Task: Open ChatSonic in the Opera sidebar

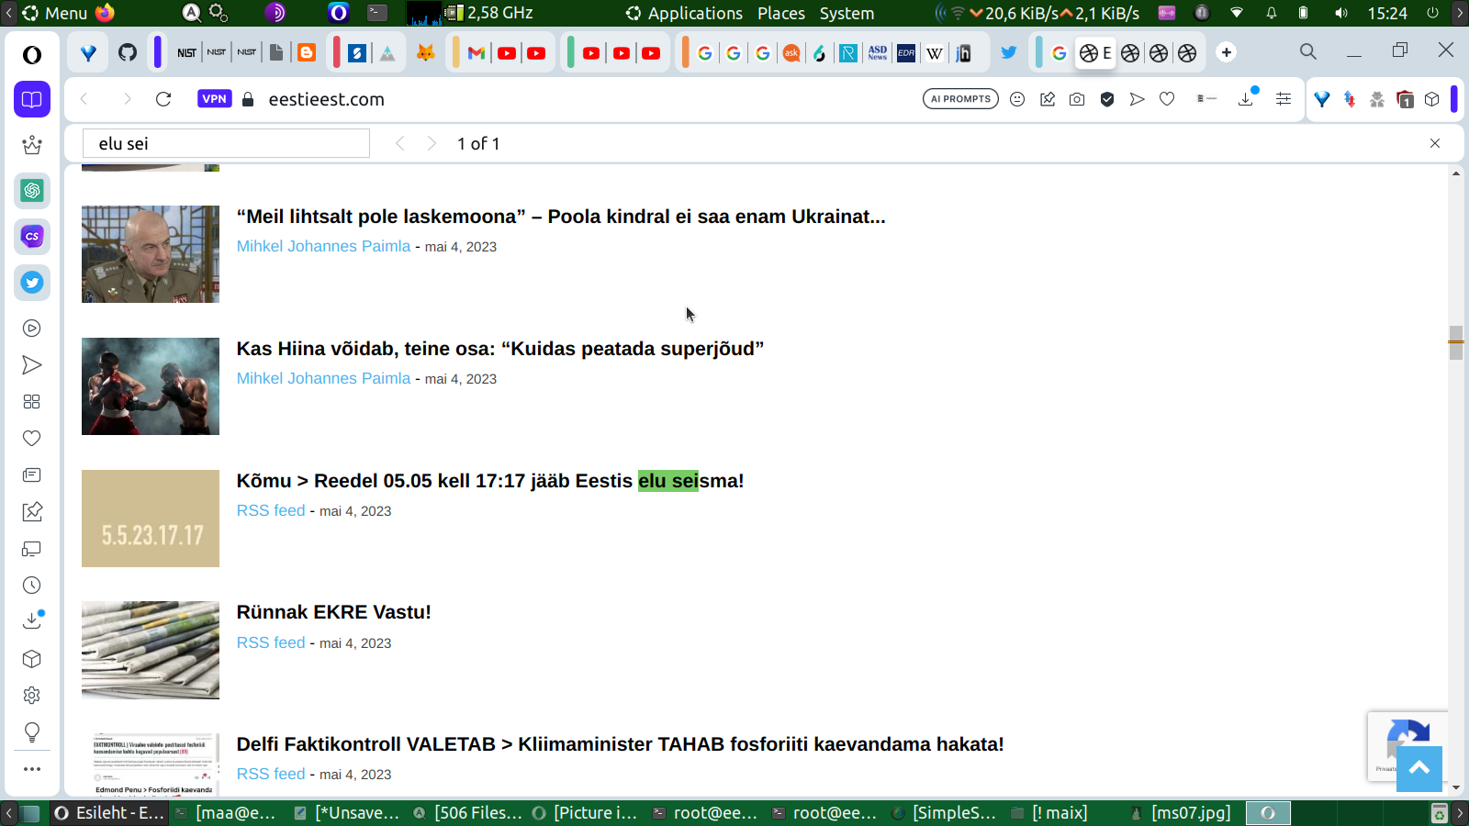Action: 32,237
